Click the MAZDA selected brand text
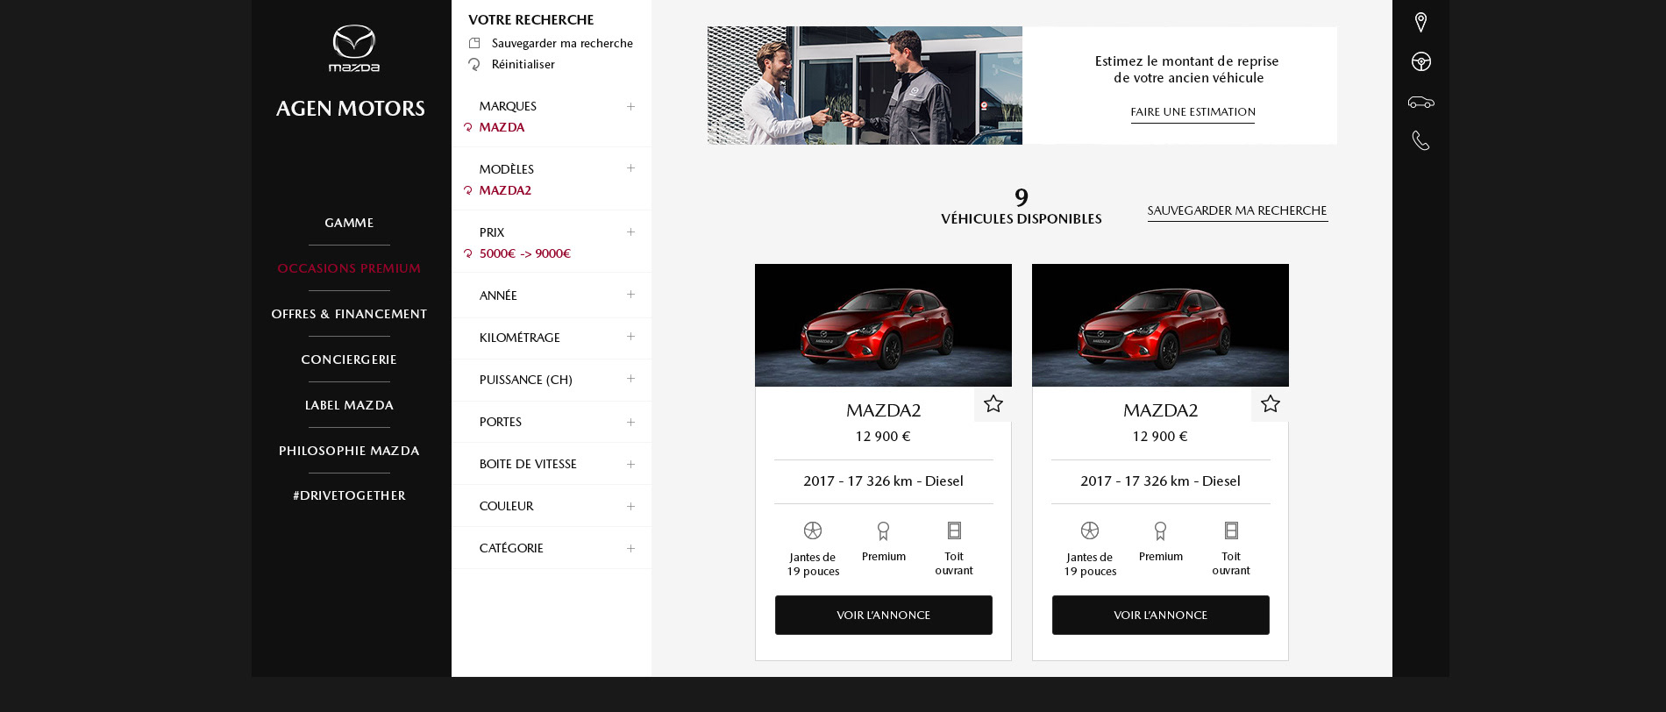1666x712 pixels. [502, 127]
